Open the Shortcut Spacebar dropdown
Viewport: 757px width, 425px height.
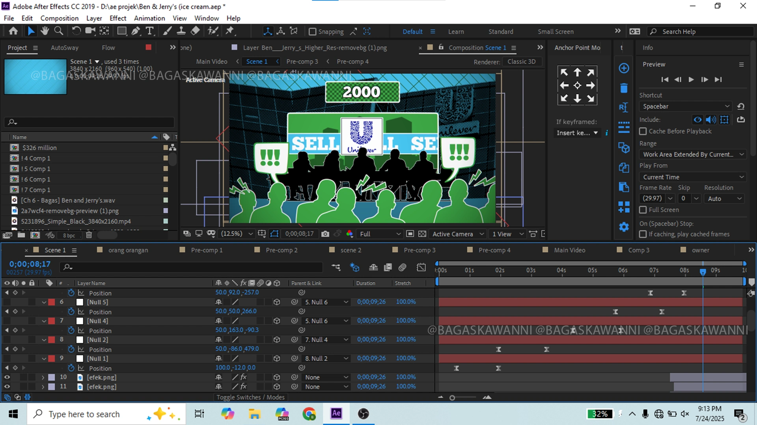pos(686,106)
